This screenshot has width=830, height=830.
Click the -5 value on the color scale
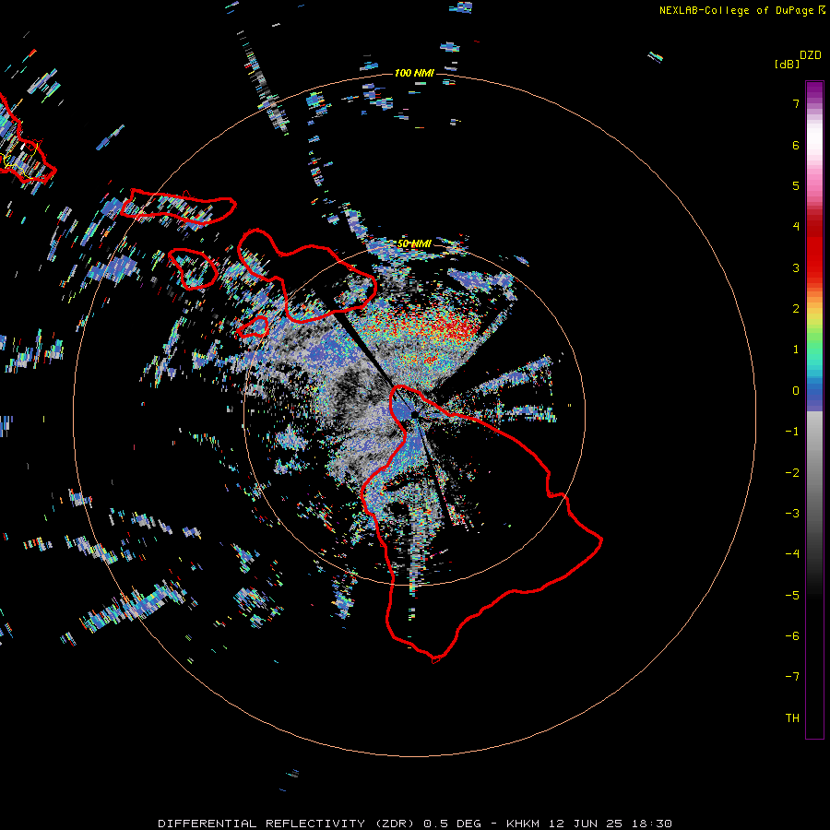(792, 596)
